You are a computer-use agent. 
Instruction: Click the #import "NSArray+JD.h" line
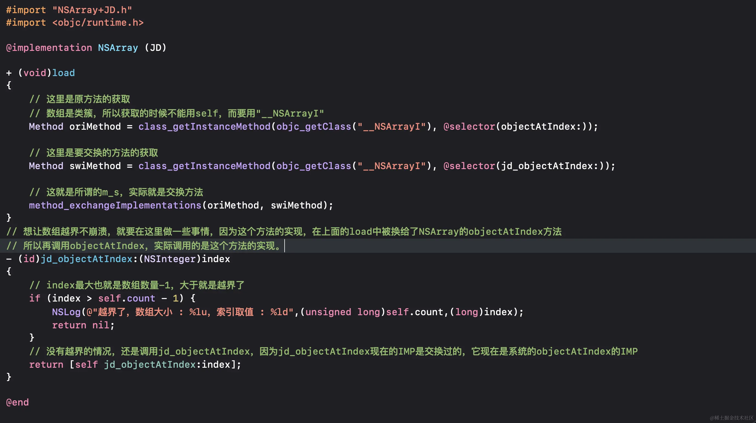click(69, 10)
